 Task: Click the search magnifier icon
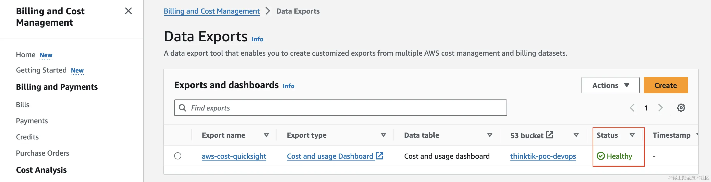tap(182, 108)
